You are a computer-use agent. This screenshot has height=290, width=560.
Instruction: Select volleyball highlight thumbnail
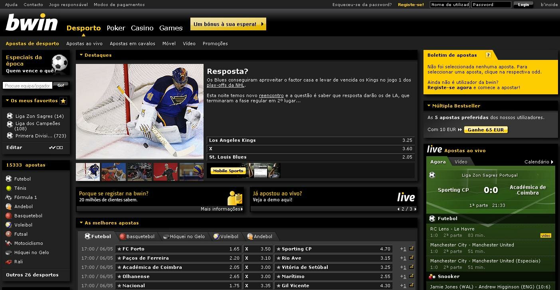point(192,172)
